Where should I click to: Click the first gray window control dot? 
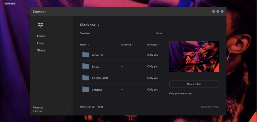[214, 12]
